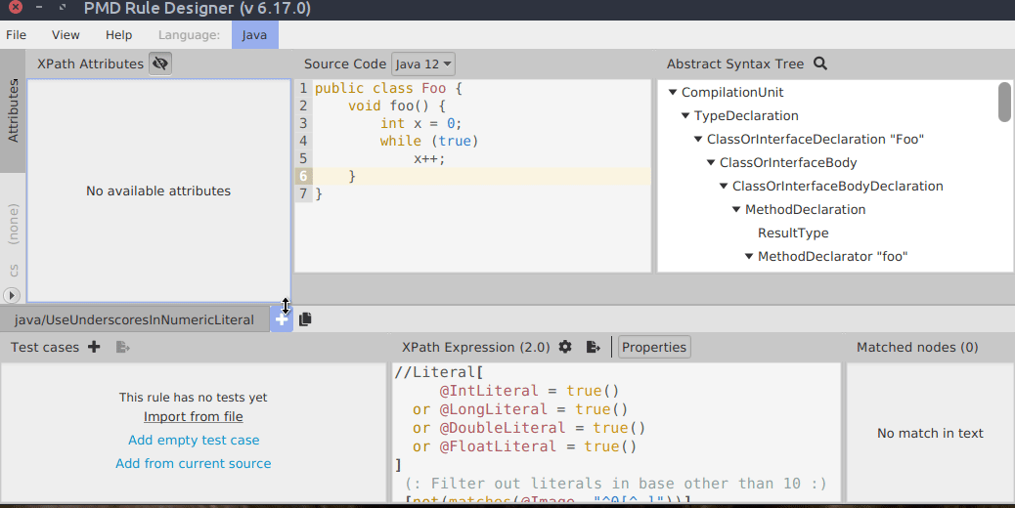This screenshot has height=508, width=1015.
Task: Click the "Matched nodes (0)" heading
Action: 917,347
